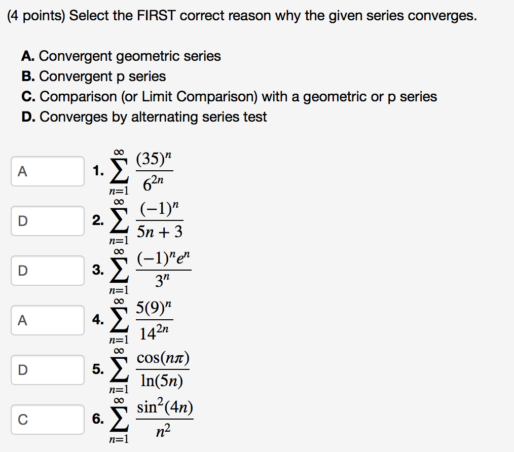Click the answer box containing C for series 6
Screen dimensions: 514x452
pyautogui.click(x=47, y=420)
